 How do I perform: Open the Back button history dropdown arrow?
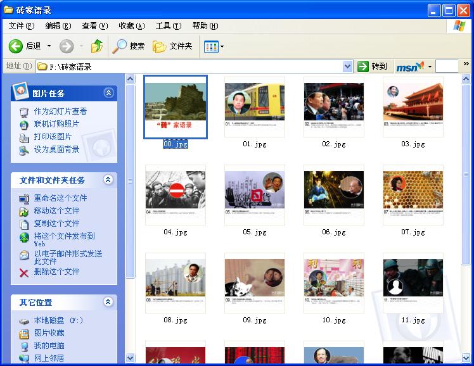(49, 46)
